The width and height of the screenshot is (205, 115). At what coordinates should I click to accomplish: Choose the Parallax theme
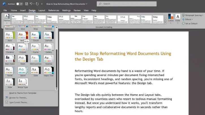click(x=49, y=60)
